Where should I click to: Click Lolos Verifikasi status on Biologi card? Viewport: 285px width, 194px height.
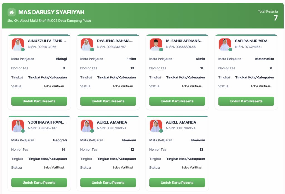54,86
